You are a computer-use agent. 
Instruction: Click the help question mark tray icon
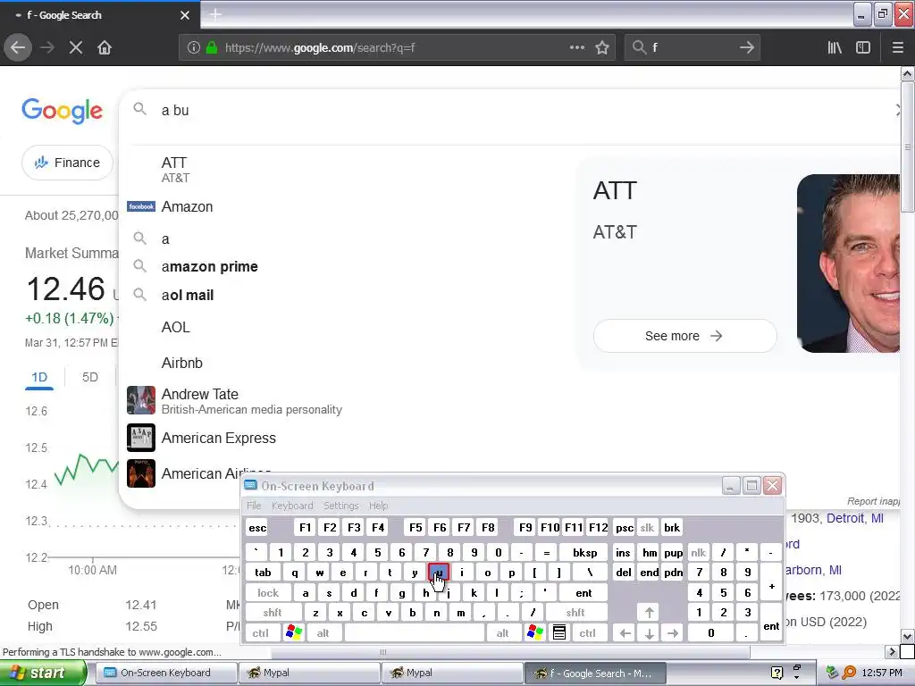pos(776,673)
